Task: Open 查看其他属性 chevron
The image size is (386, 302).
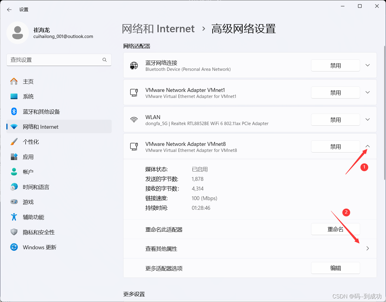Action: [x=368, y=249]
